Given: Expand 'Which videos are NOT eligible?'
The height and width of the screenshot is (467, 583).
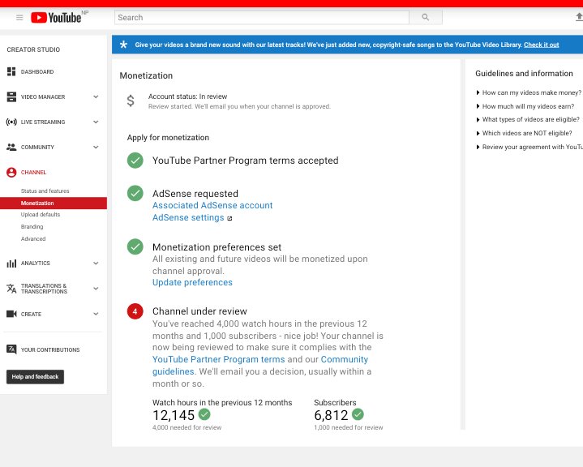Looking at the screenshot, I should (x=524, y=133).
